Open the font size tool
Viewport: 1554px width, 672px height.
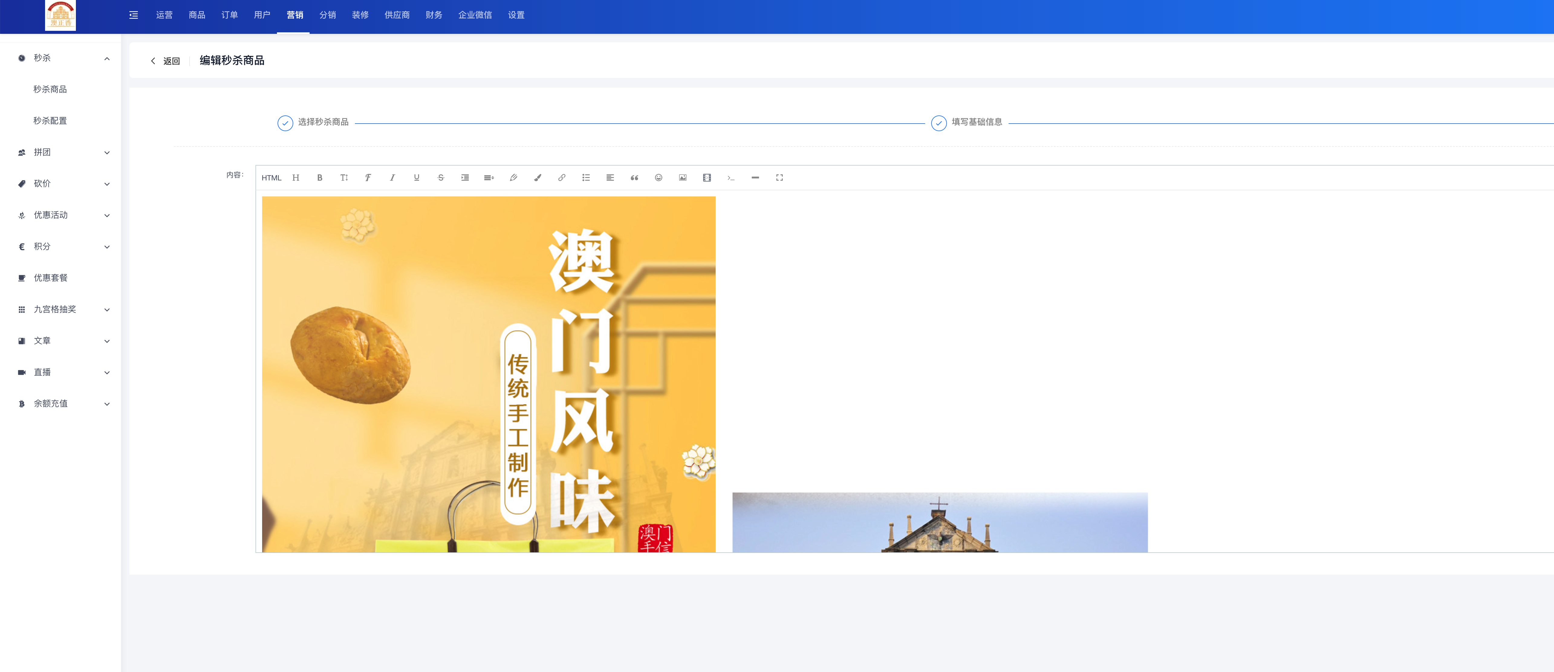(344, 178)
